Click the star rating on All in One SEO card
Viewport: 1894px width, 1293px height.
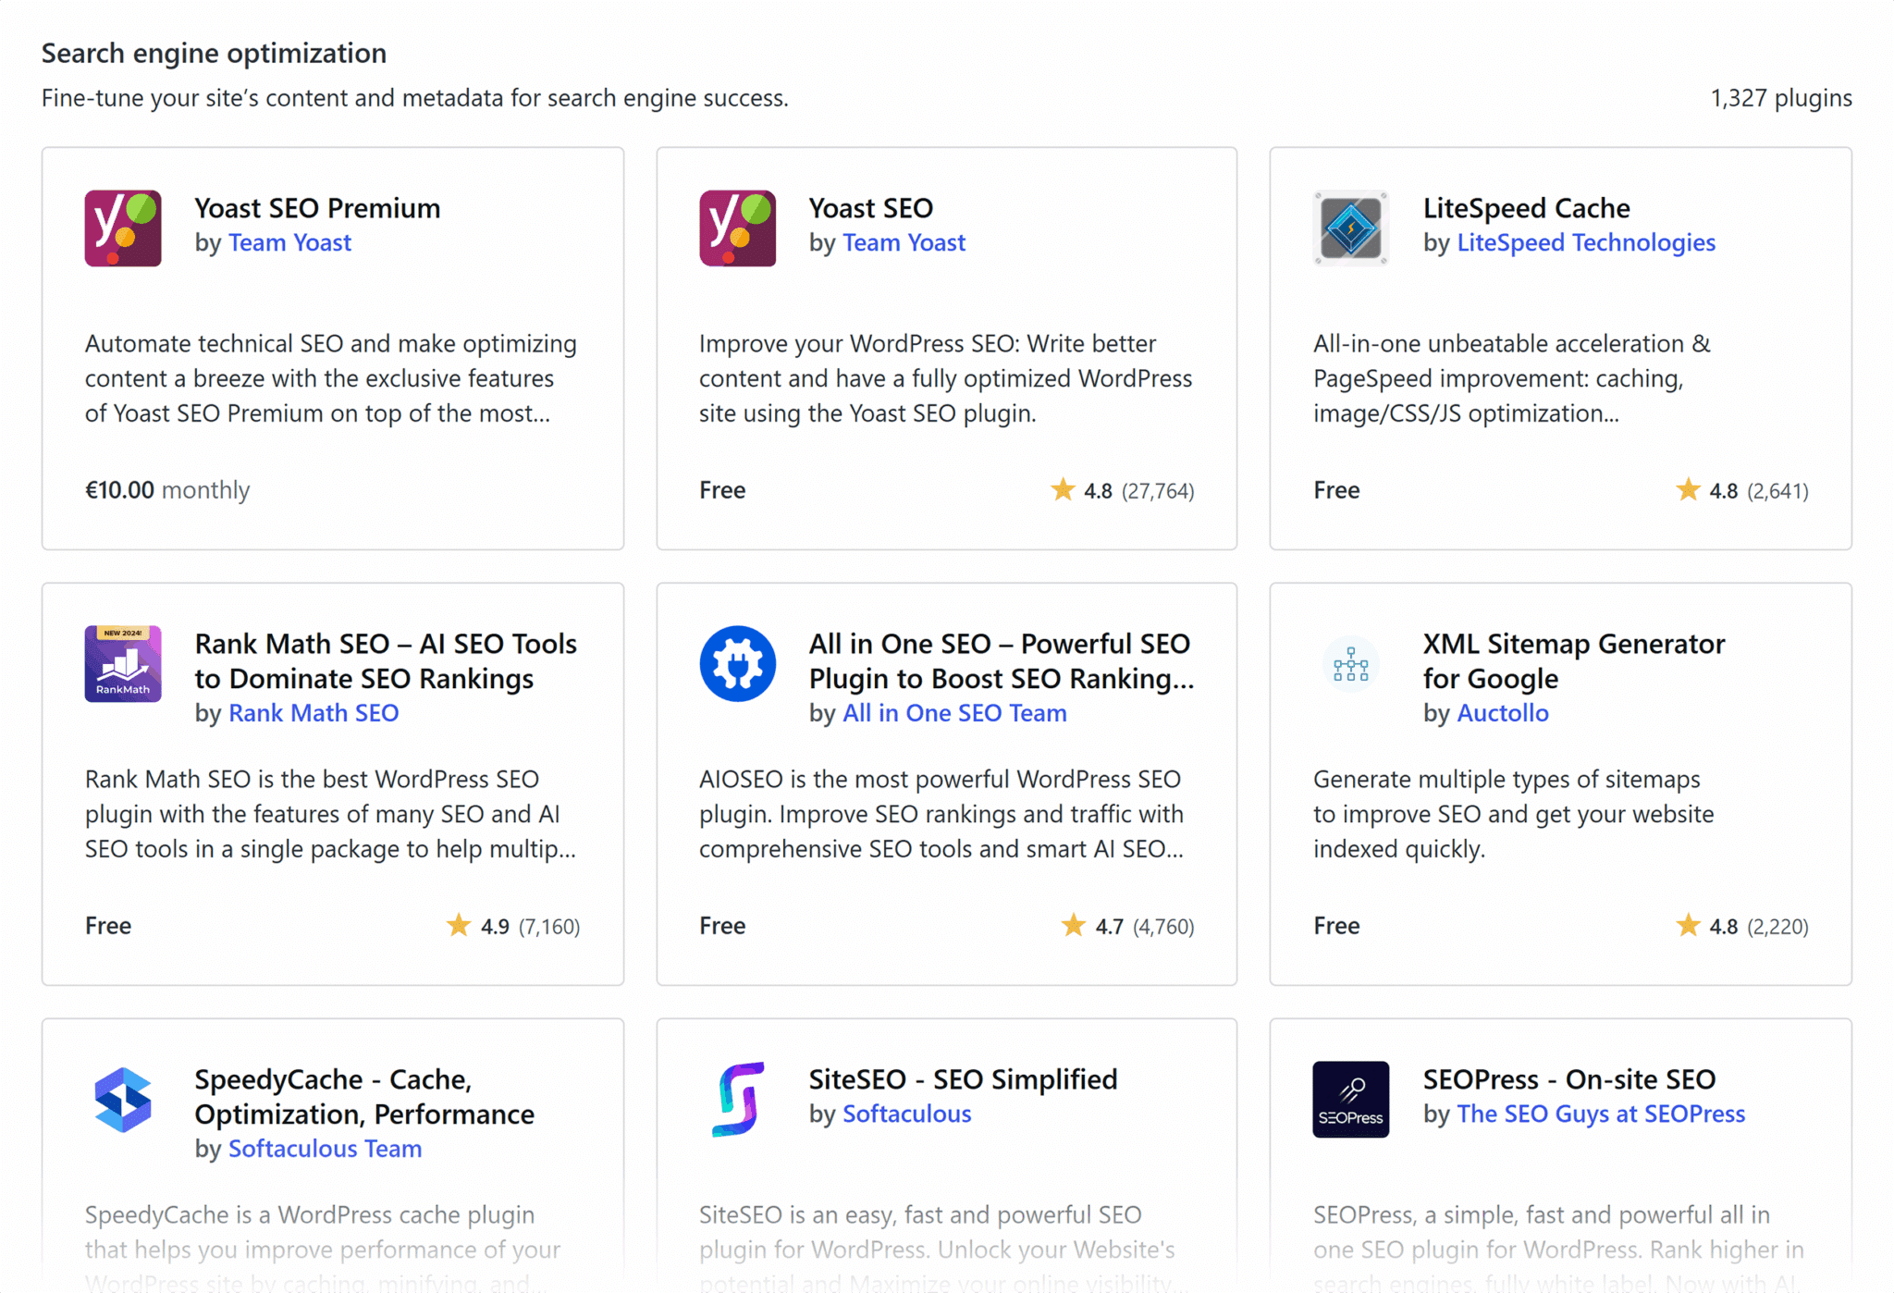click(1127, 926)
